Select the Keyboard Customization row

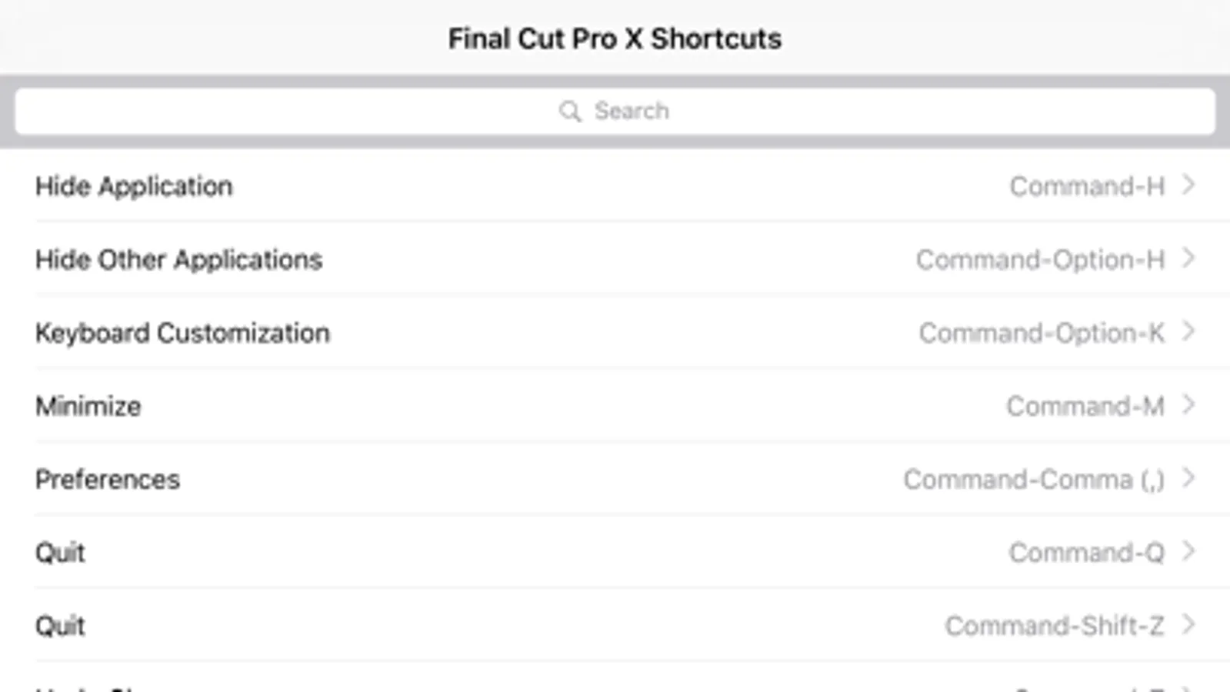point(615,332)
